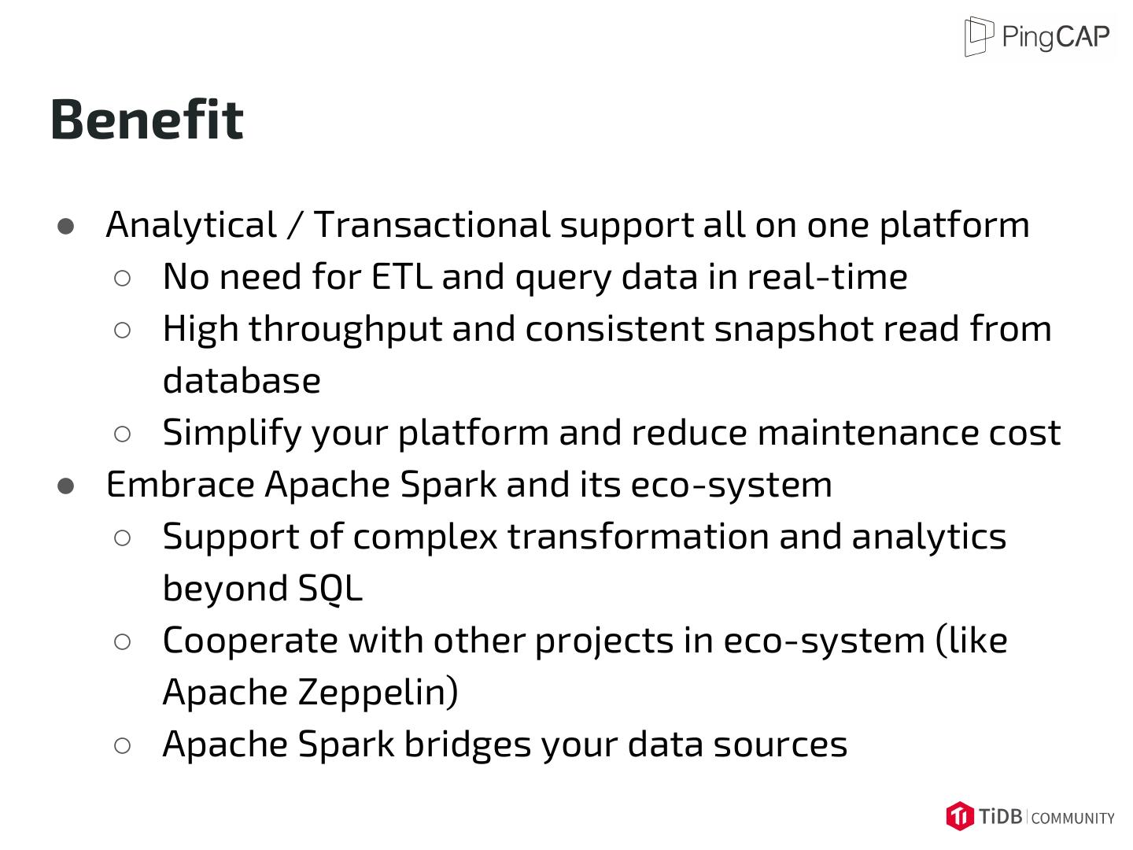The height and width of the screenshot is (850, 1133).
Task: Click the filled bullet before Embrace Apache Spark
Action: (x=66, y=486)
